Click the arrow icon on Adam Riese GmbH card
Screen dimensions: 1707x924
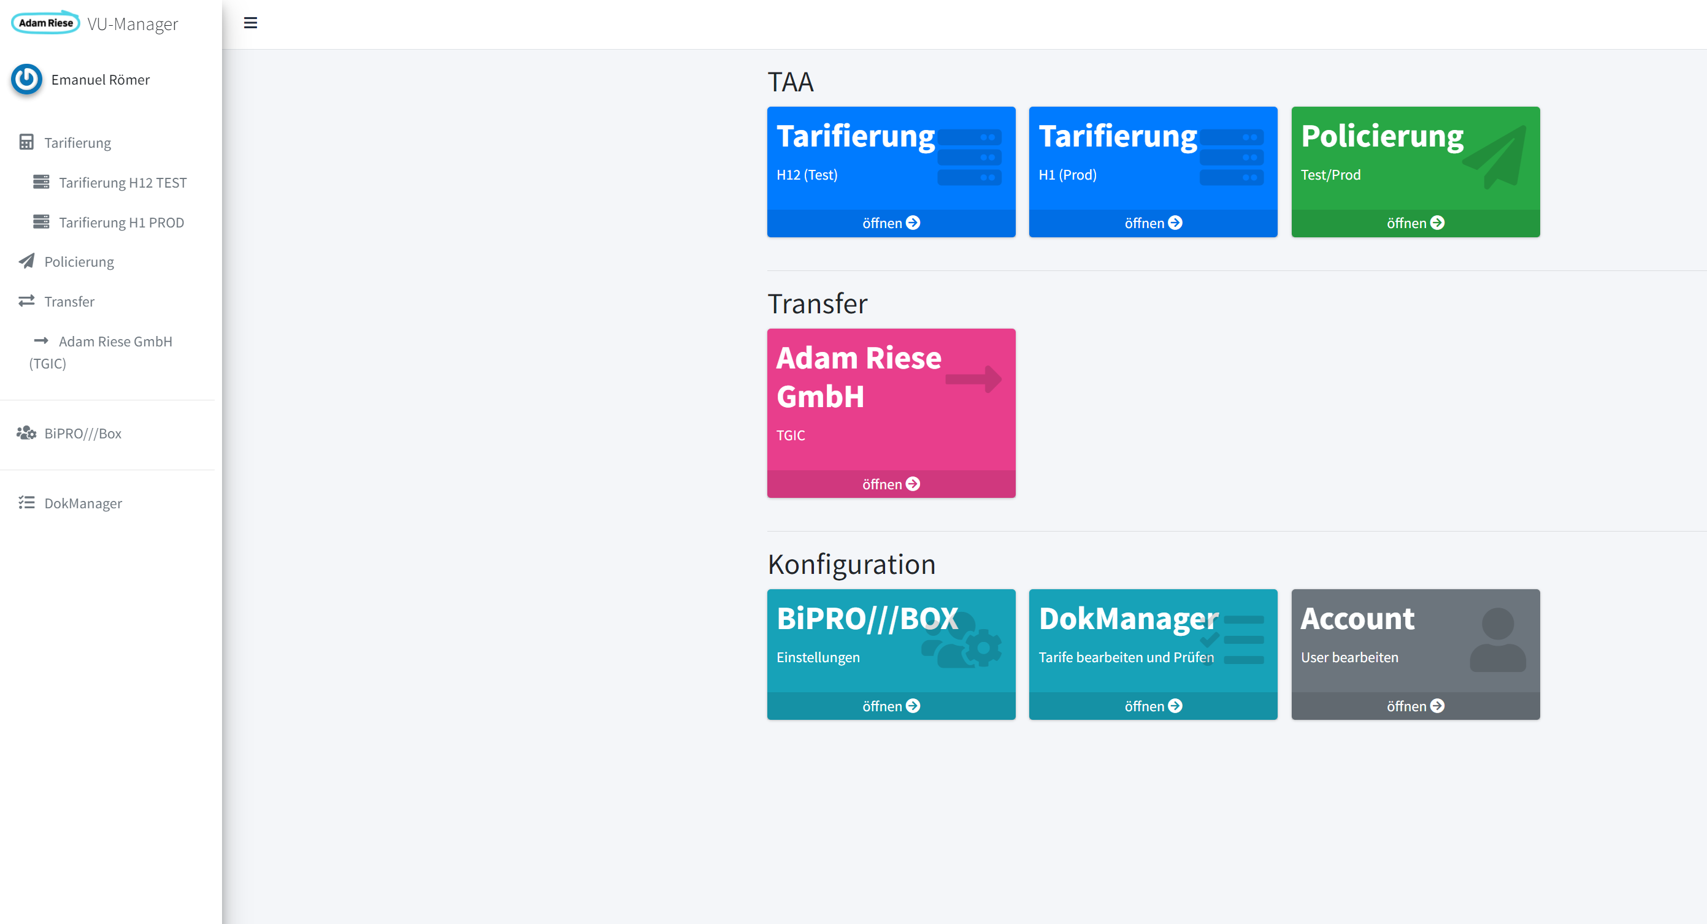coord(973,380)
